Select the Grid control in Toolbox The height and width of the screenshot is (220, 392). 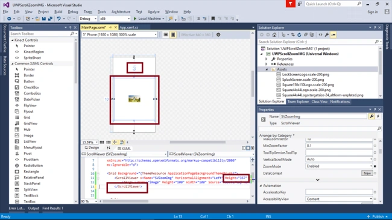(27, 118)
